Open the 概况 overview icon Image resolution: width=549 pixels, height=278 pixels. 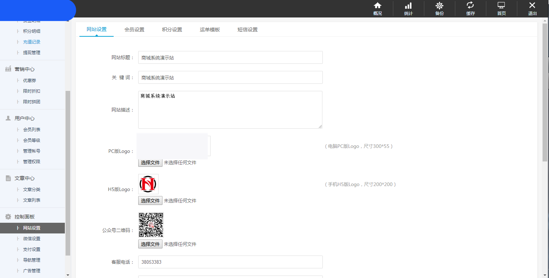click(377, 8)
